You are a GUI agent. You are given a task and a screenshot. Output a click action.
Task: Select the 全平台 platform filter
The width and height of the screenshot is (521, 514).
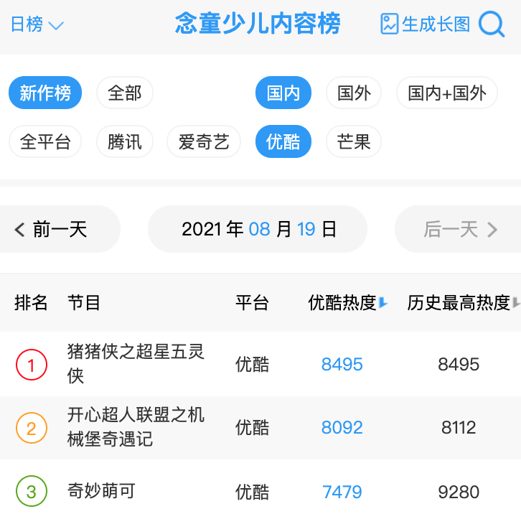point(45,141)
